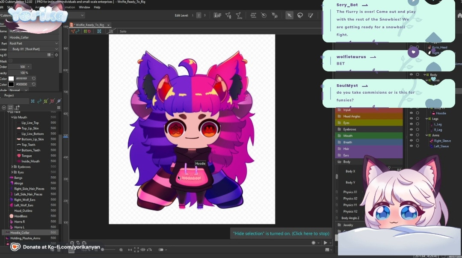The image size is (462, 258).
Task: Click the reset icon beside #000000
Action: 34,84
